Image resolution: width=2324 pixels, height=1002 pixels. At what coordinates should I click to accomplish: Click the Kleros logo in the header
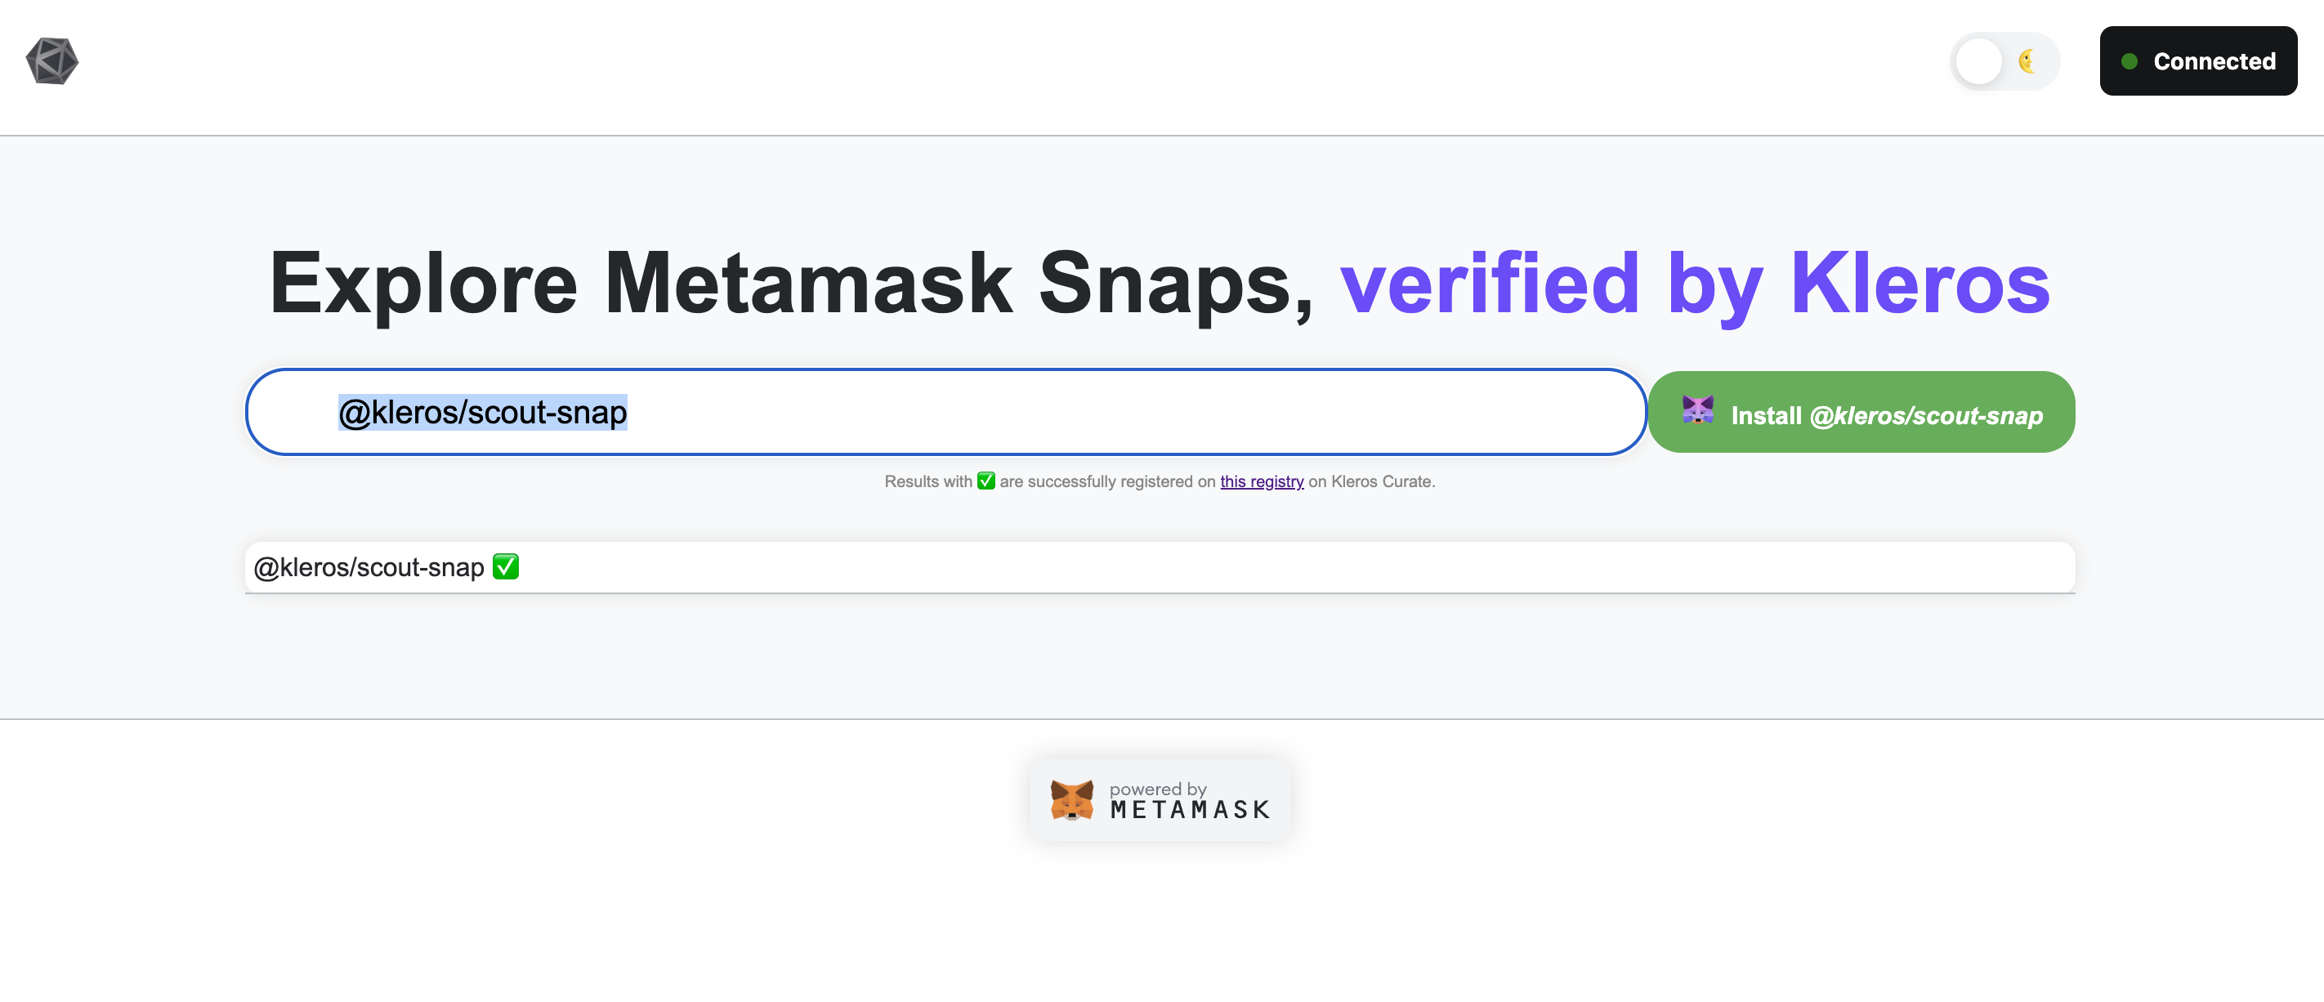[52, 61]
